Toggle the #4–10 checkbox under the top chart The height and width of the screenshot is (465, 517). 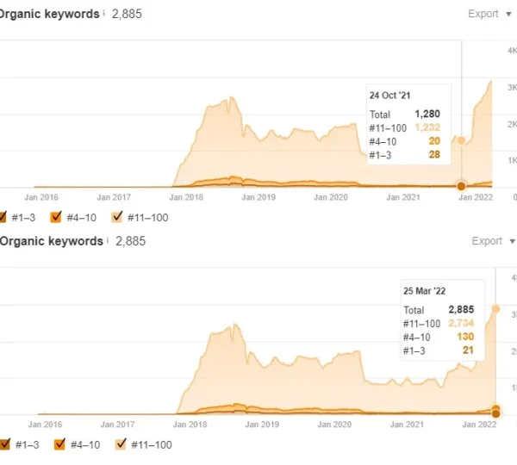pyautogui.click(x=57, y=217)
